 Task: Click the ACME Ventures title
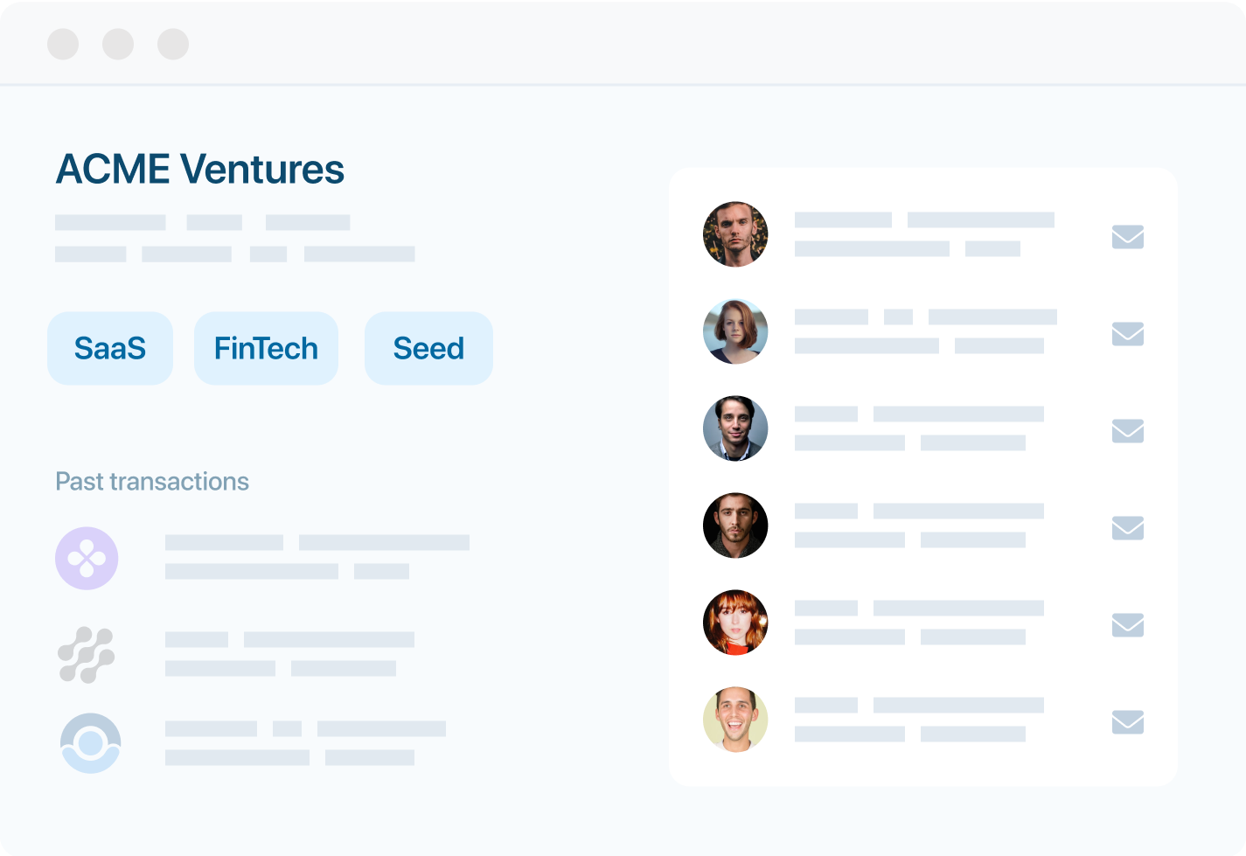200,169
